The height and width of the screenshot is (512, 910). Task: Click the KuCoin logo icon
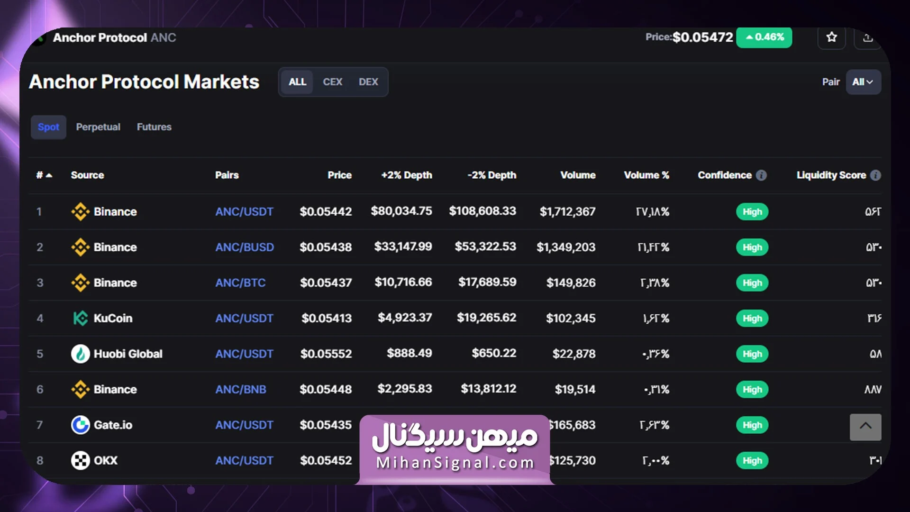point(80,319)
